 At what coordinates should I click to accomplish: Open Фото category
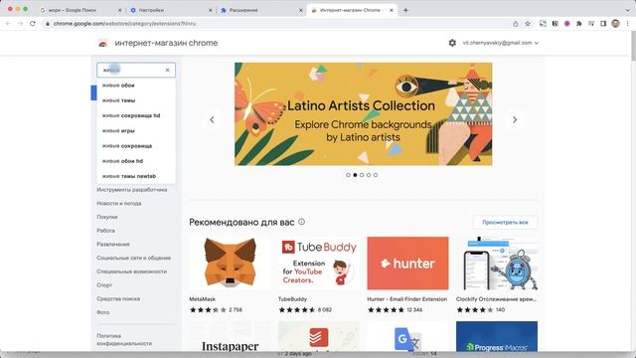(103, 312)
